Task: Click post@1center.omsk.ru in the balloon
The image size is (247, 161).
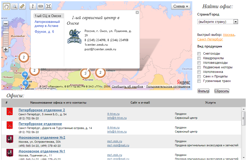Action: pyautogui.click(x=100, y=49)
